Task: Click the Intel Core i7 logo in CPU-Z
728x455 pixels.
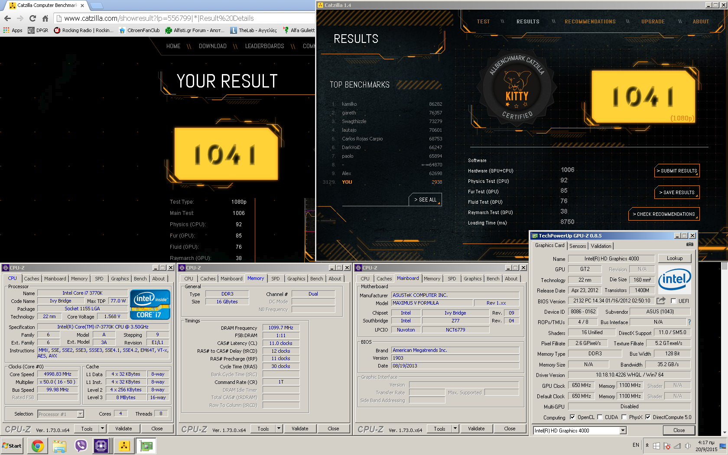Action: [x=150, y=304]
